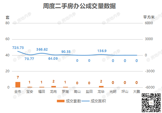Click the 366.62 data label
The image size is (162, 113).
(42, 50)
